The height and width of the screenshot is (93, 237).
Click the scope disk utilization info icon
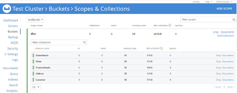(x=170, y=25)
